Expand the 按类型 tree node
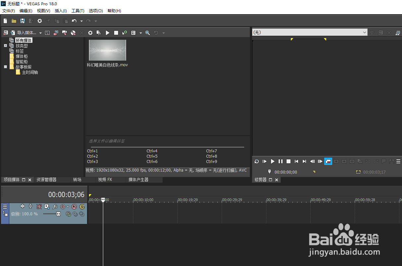Viewport: 402px width, 266px height. (x=5, y=46)
